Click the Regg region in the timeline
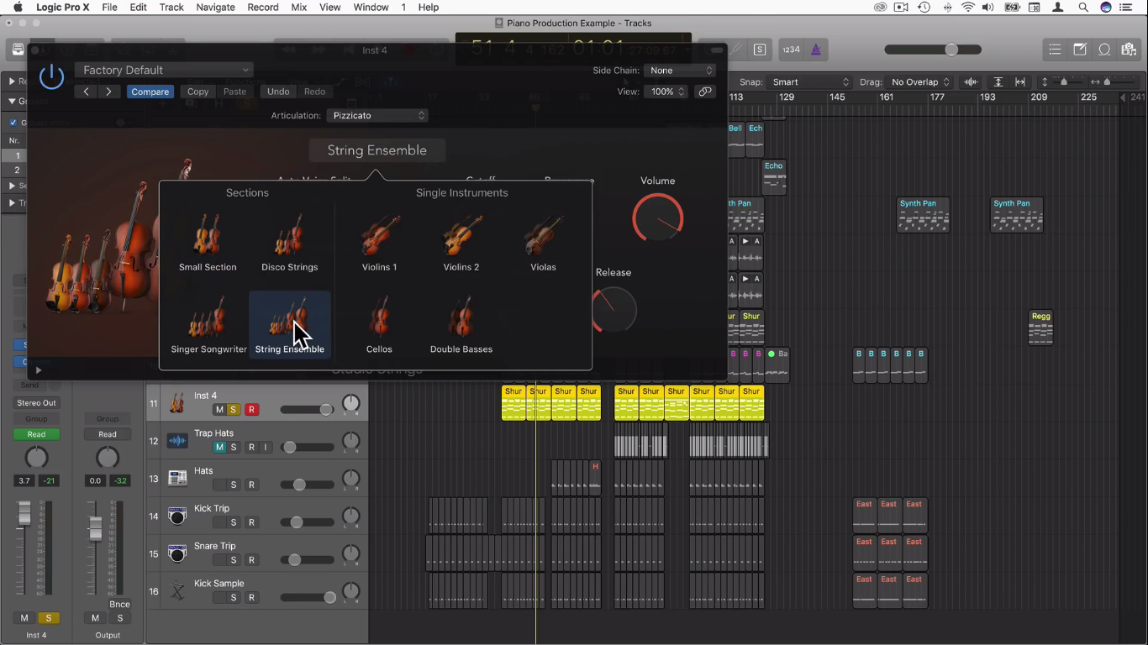Image resolution: width=1148 pixels, height=645 pixels. 1041,328
